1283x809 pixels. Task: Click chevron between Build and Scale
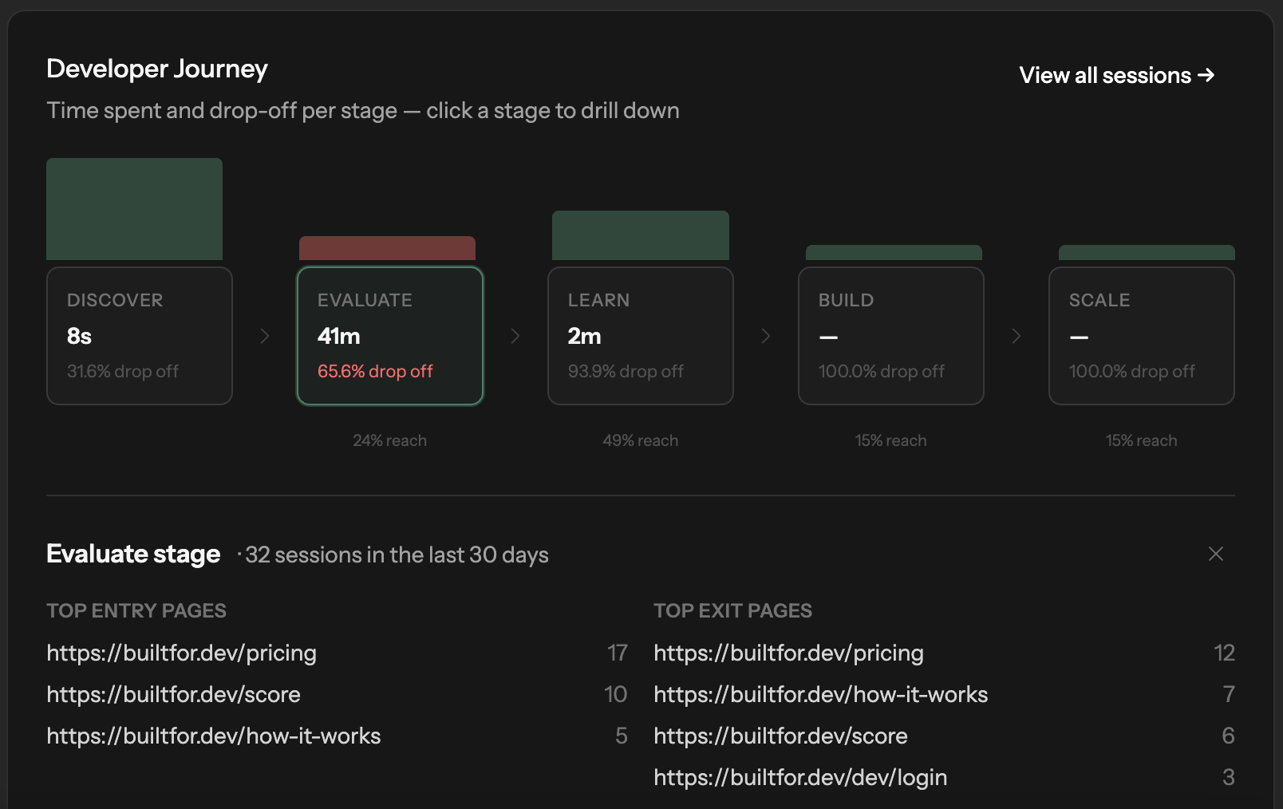(x=1017, y=336)
